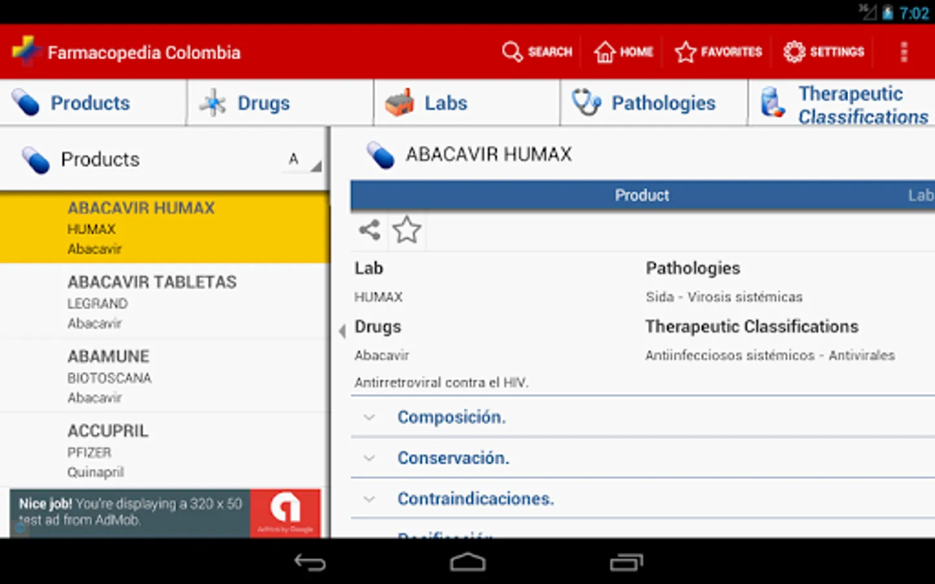Tap the pill icon beside ABACAVIR HUMAX title
Image resolution: width=935 pixels, height=584 pixels.
[x=380, y=156]
